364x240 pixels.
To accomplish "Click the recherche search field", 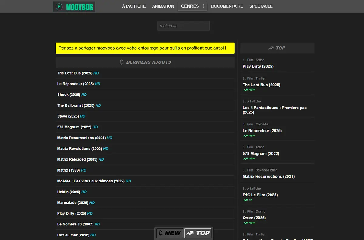I will pyautogui.click(x=183, y=26).
